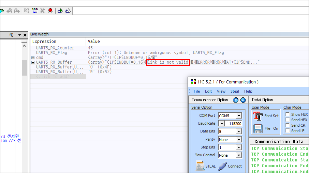This screenshot has width=309, height=173.
Task: Click the Communication Option panel header
Action: [x=210, y=100]
